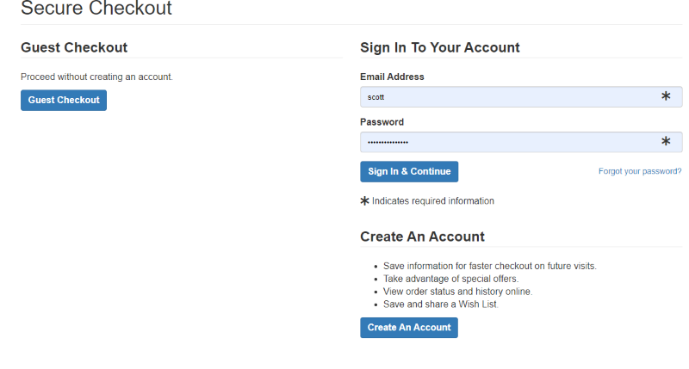Click the Secure Checkout page heading
This screenshot has height=369, width=689.
click(x=96, y=9)
